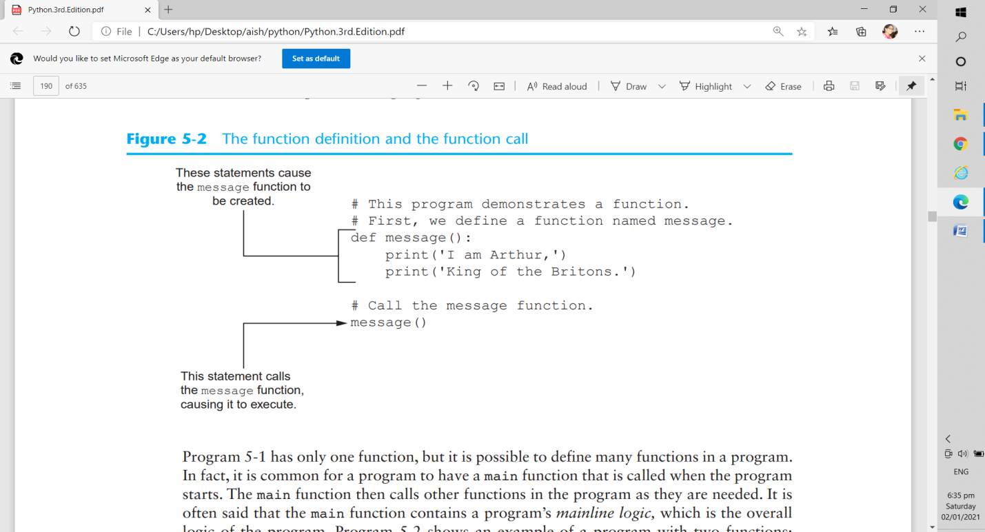Expand the Highlight color dropdown

747,86
